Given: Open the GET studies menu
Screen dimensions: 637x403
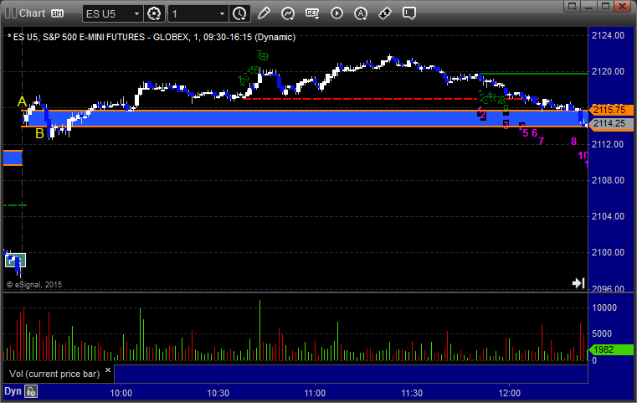Looking at the screenshot, I should coord(312,13).
